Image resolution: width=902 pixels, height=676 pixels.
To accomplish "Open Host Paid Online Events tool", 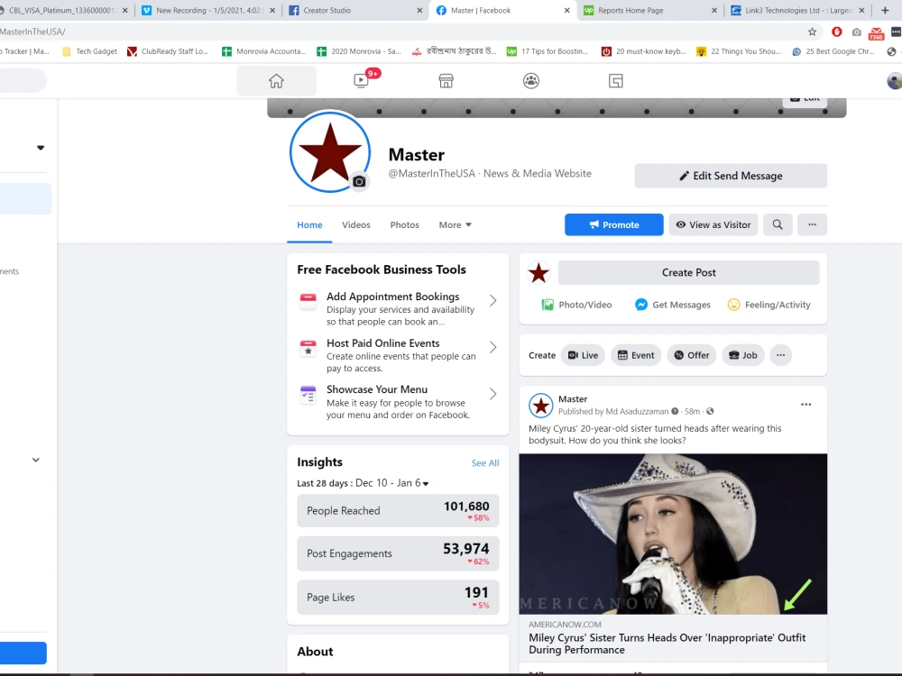I will click(398, 355).
